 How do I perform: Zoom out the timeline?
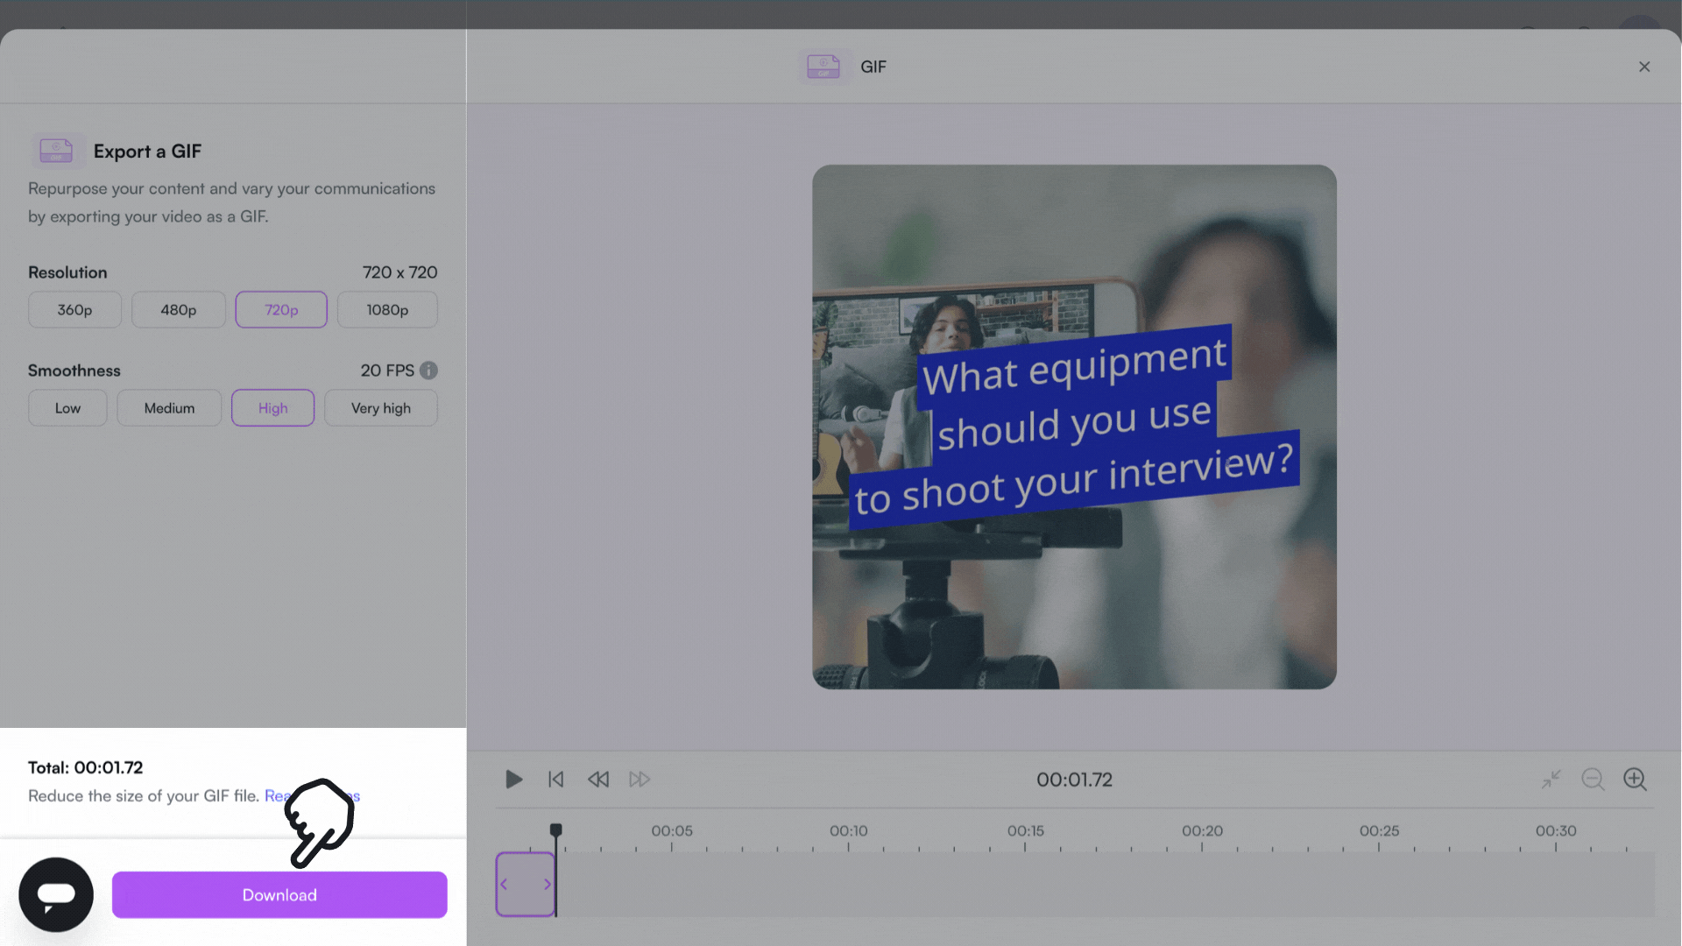1593,779
